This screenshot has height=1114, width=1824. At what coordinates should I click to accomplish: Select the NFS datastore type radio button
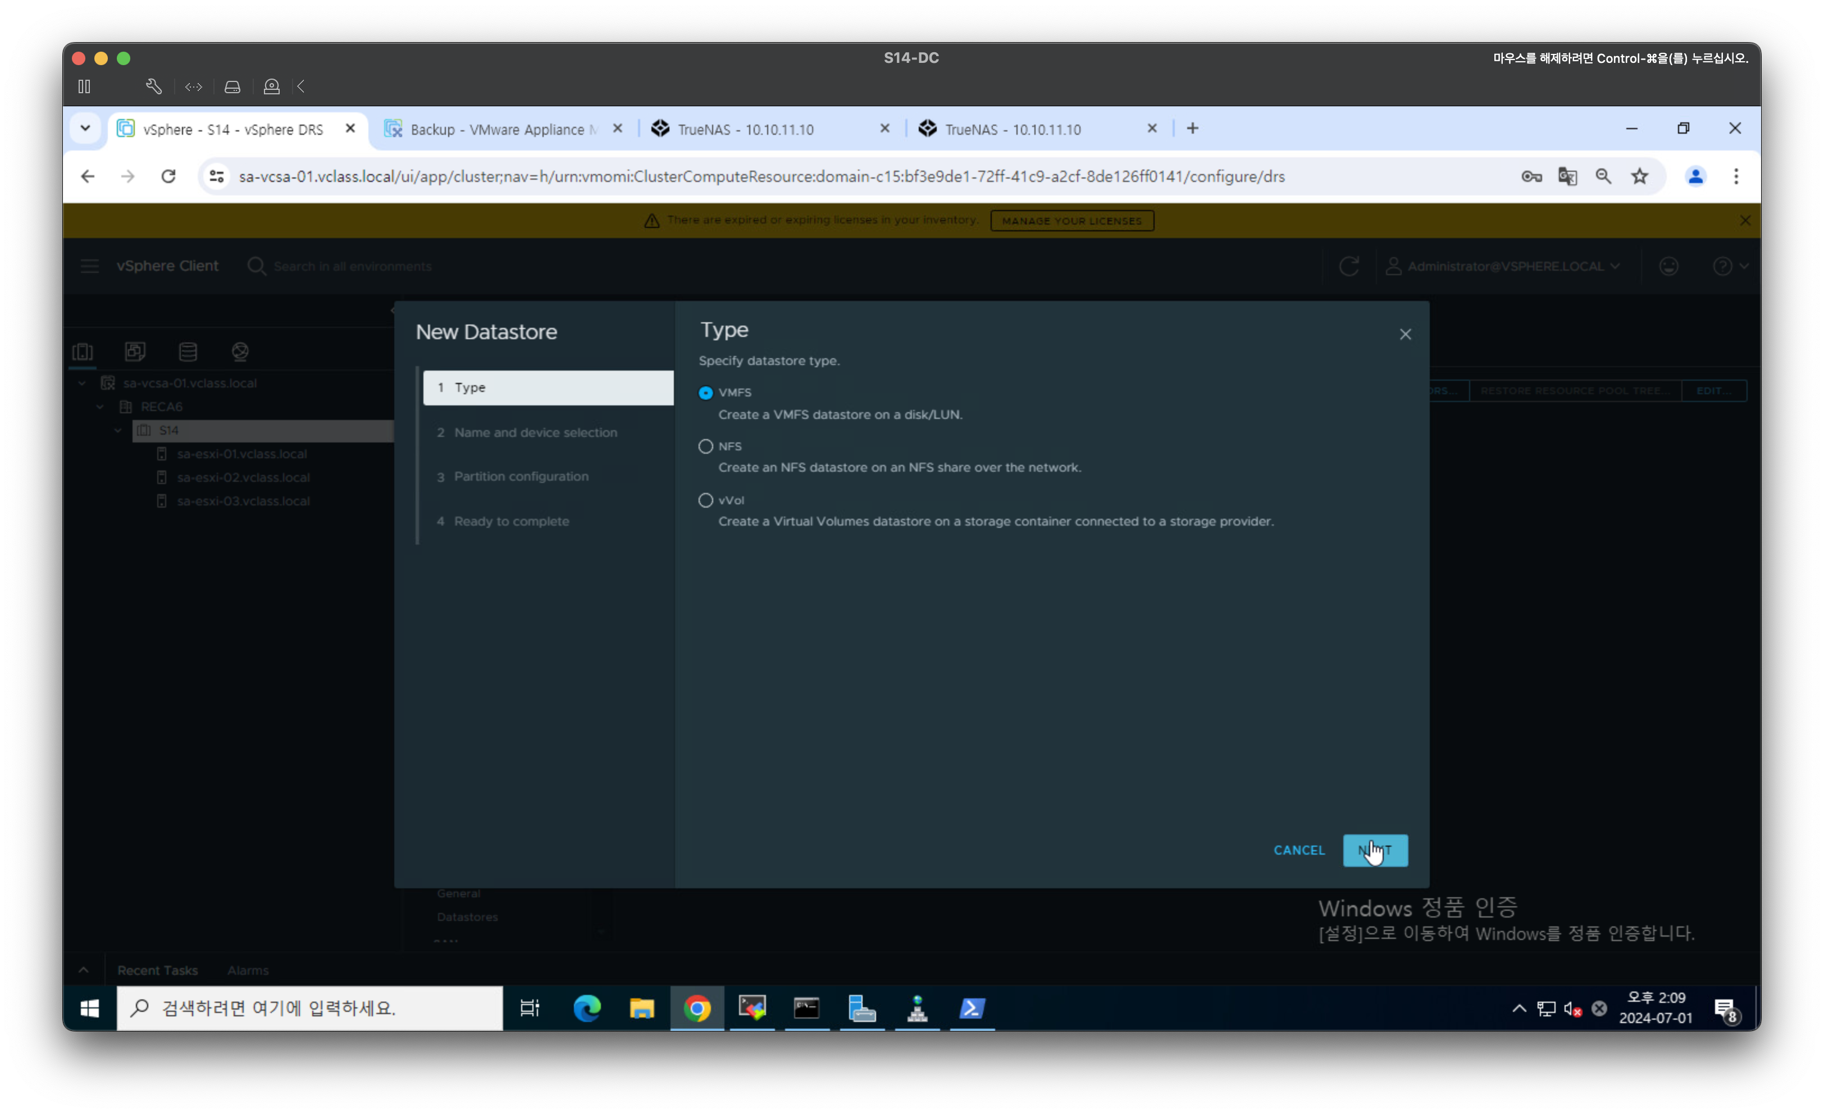705,446
